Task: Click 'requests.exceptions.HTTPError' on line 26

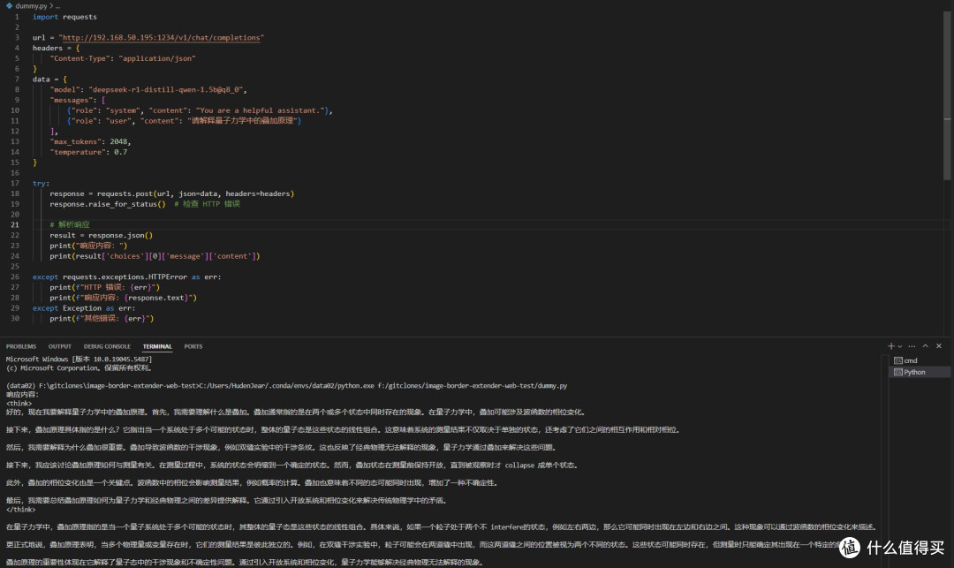Action: [x=125, y=277]
